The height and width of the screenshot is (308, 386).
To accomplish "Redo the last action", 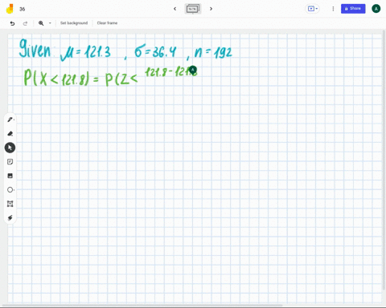I will pyautogui.click(x=25, y=23).
